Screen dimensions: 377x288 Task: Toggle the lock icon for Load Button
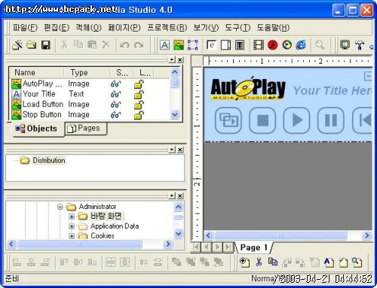(x=139, y=105)
